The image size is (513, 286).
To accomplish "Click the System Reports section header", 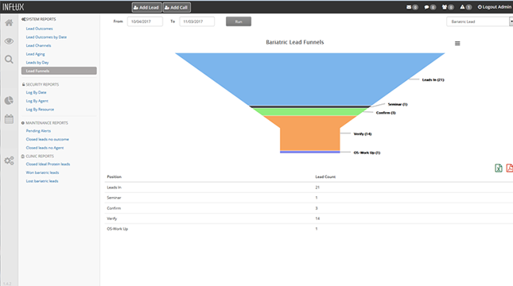I will (x=39, y=19).
